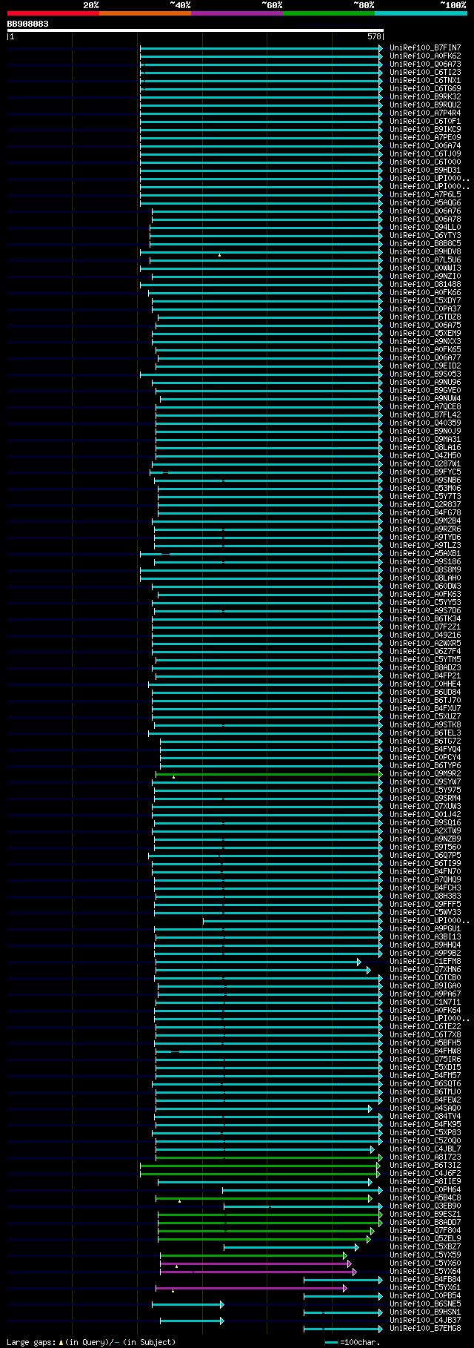Select hit label UniRef100_A7P6L5
This screenshot has height=1348, width=474.
coord(425,195)
